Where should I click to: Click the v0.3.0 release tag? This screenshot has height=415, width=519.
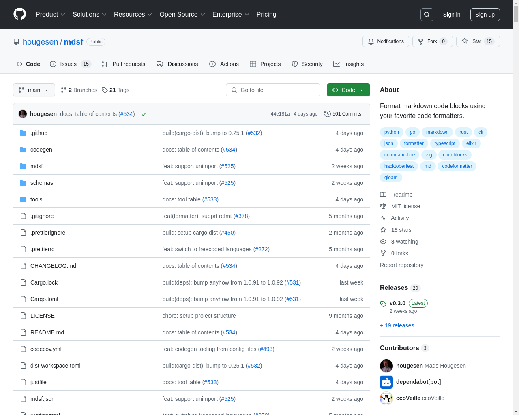coord(397,303)
